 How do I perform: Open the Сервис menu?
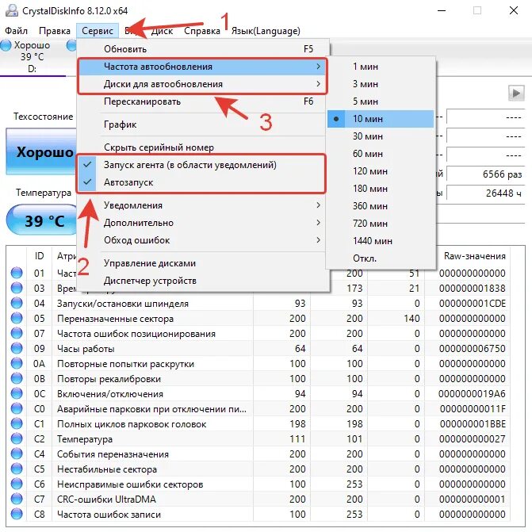coord(98,31)
